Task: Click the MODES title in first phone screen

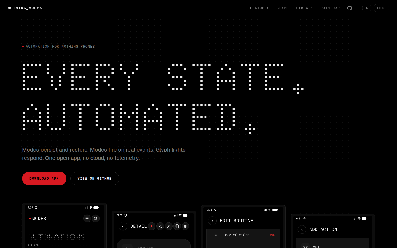Action: tap(39, 219)
